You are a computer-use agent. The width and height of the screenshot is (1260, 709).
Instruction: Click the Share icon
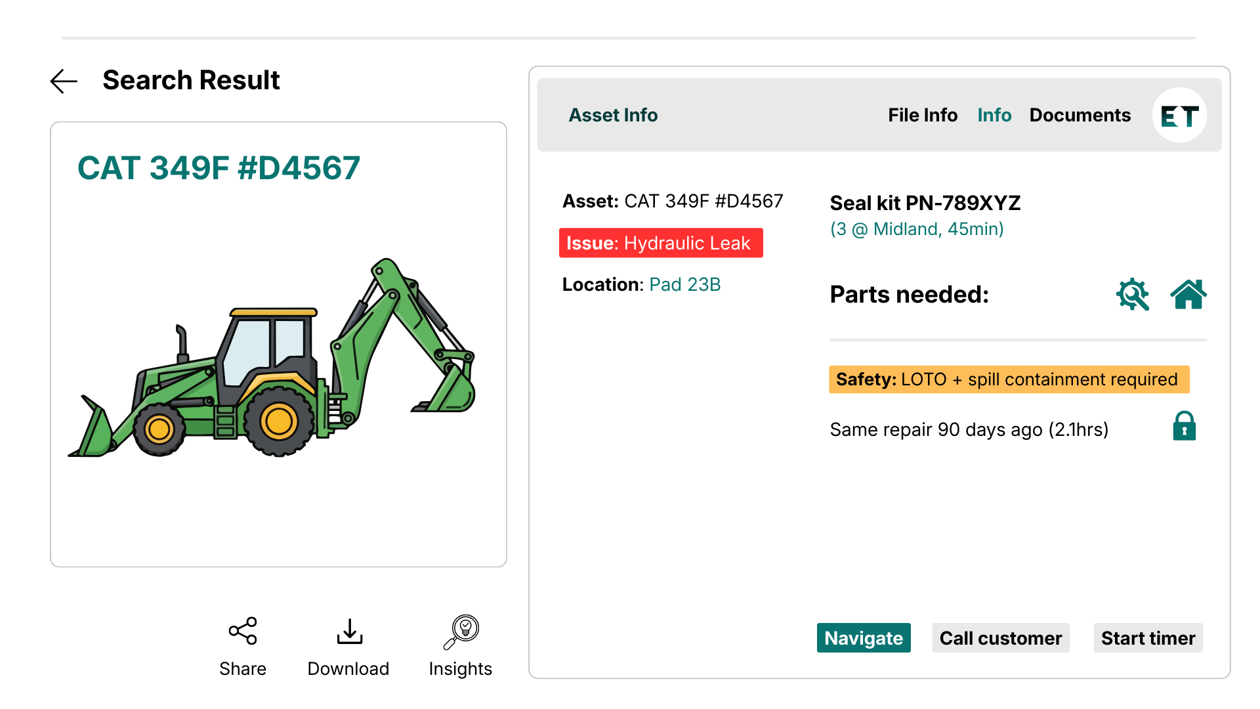[x=243, y=631]
